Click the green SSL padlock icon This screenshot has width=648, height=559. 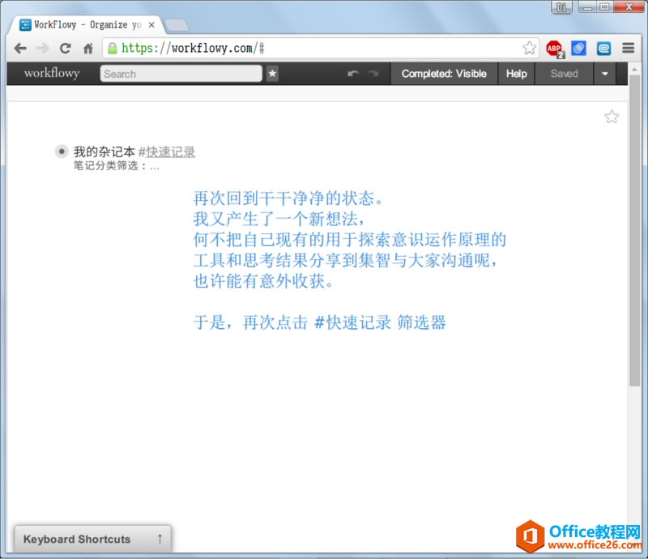tap(112, 49)
